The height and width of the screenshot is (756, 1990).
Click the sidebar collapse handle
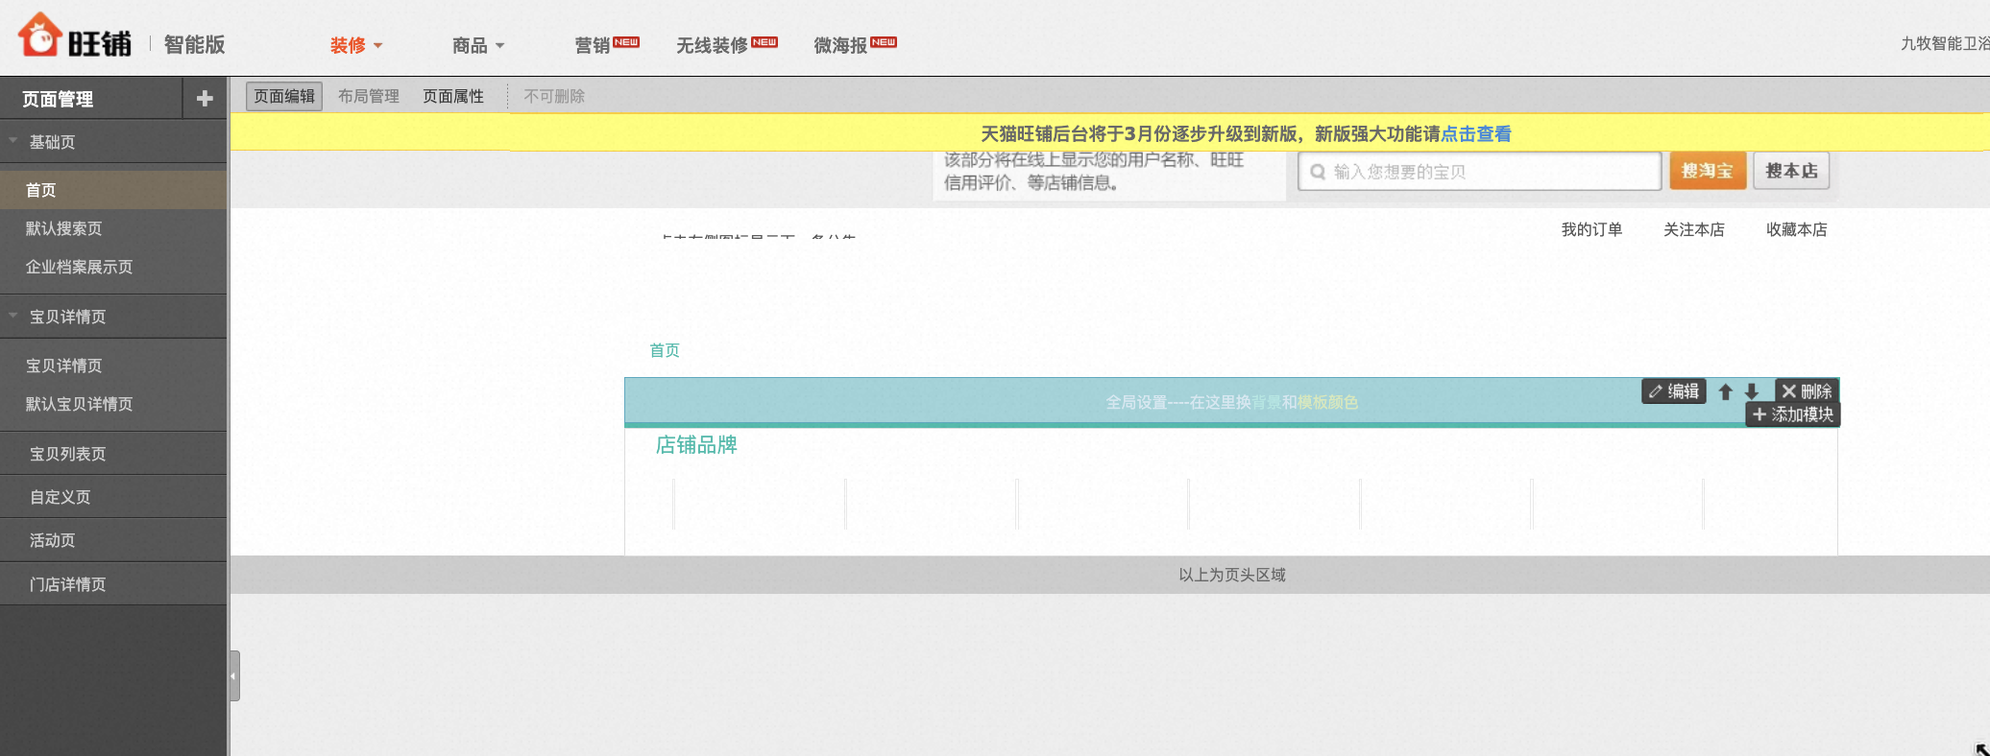pos(234,675)
